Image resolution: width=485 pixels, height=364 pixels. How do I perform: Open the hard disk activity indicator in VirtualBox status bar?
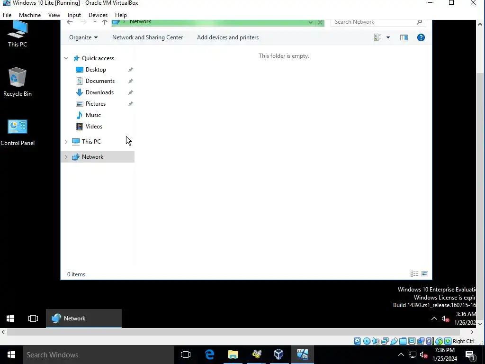tap(357, 341)
